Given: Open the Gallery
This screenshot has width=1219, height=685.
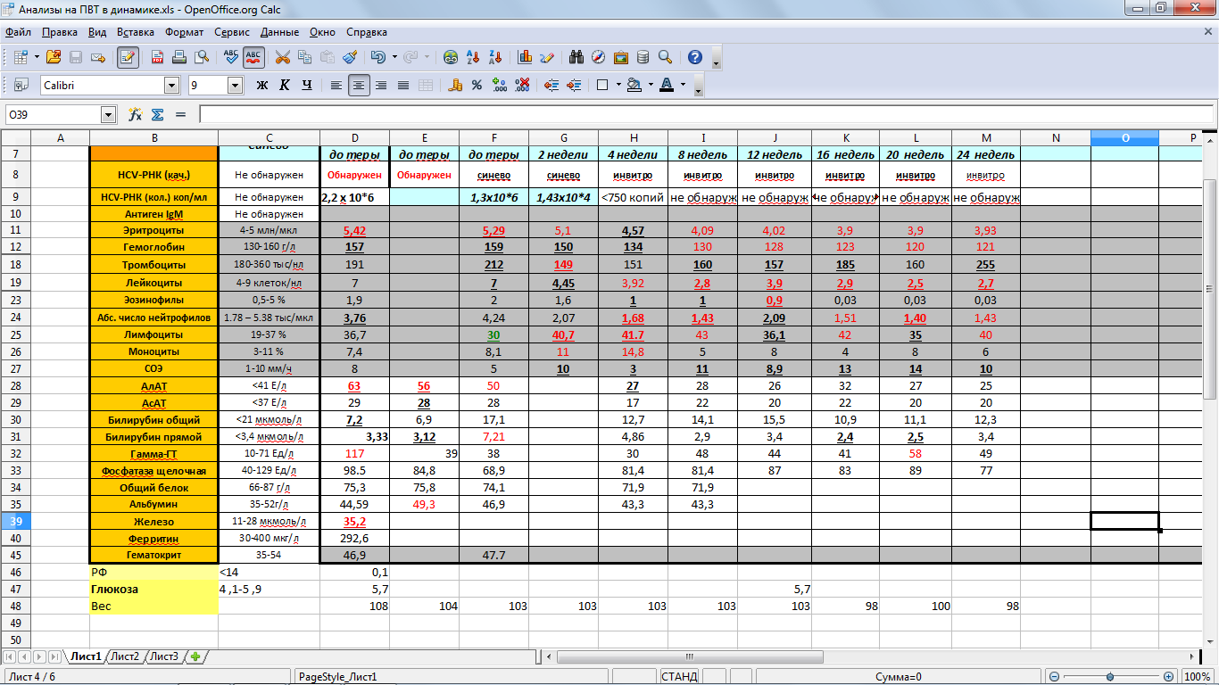Looking at the screenshot, I should click(x=621, y=57).
